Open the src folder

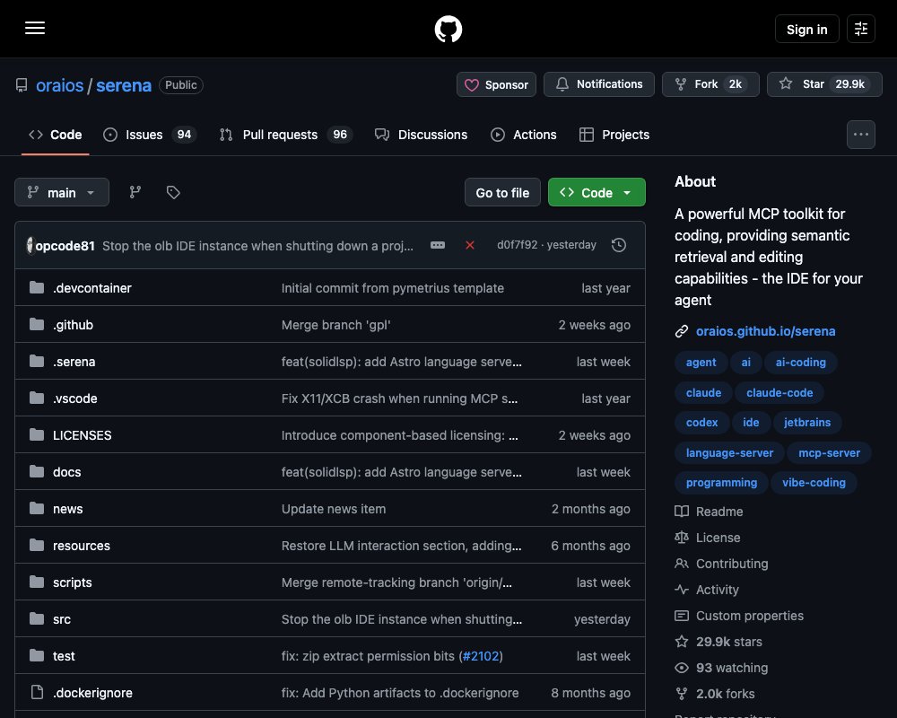[62, 619]
